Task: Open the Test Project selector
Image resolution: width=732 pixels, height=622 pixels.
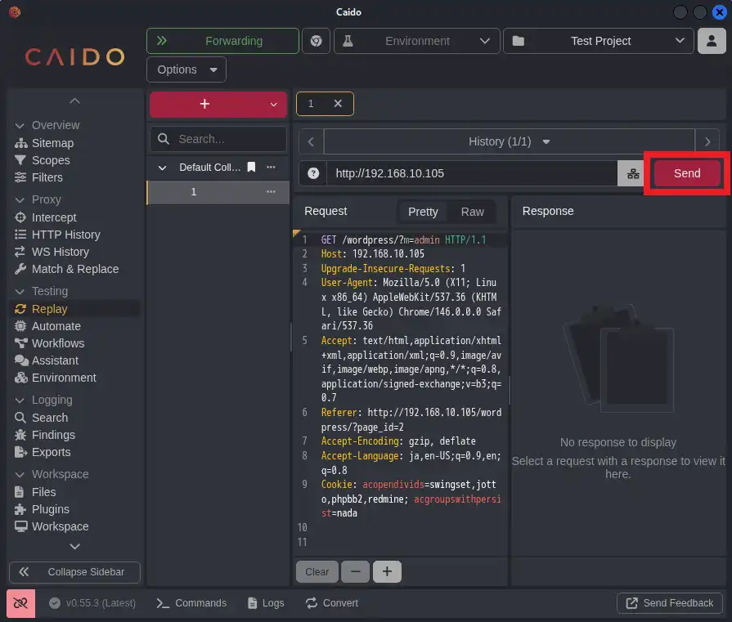Action: pyautogui.click(x=598, y=41)
